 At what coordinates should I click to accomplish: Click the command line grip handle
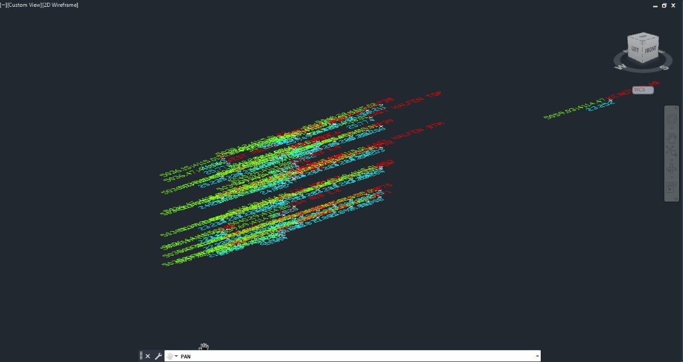pos(141,356)
